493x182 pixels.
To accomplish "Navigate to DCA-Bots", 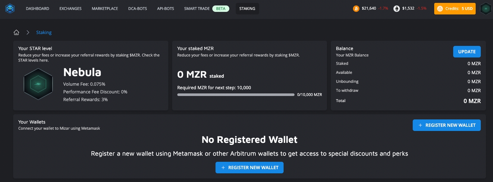I will (x=137, y=9).
